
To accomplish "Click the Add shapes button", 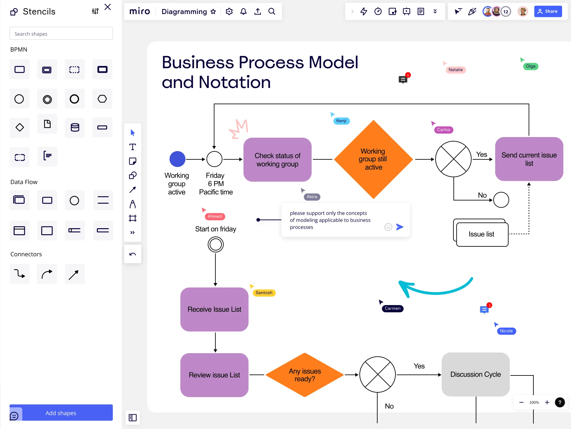I will pos(61,413).
